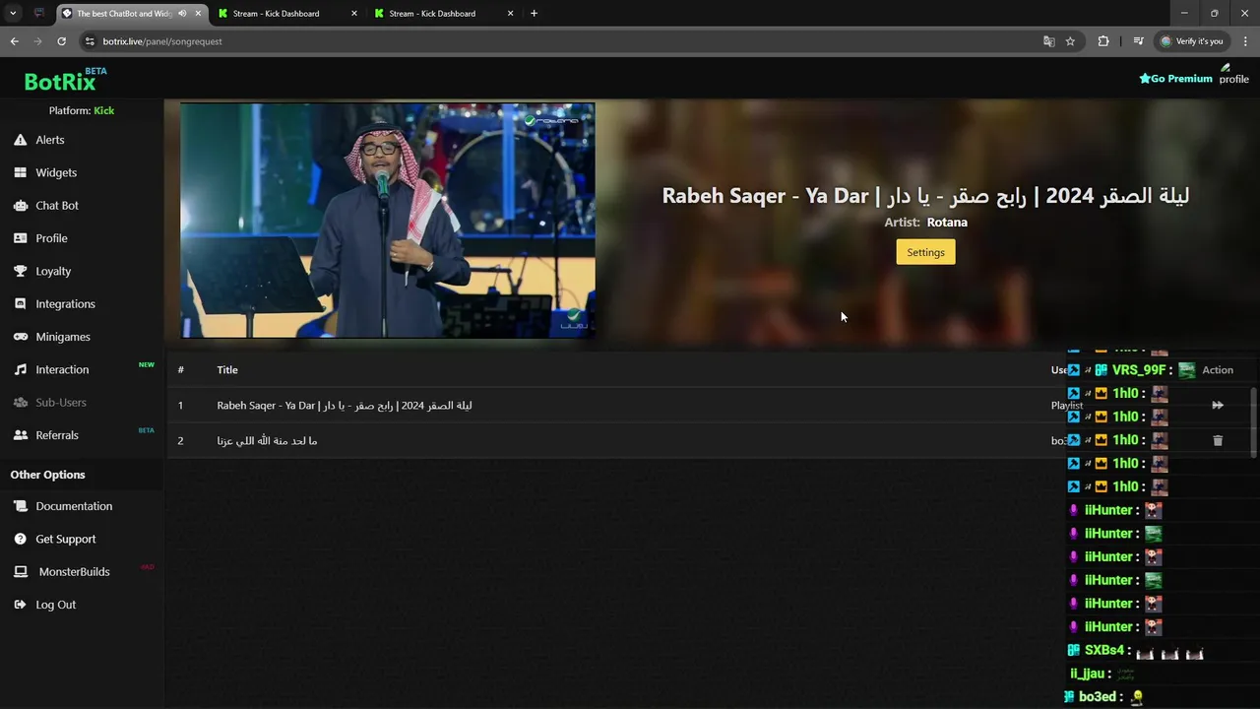Click the MonsterBuilds laptop icon

pyautogui.click(x=20, y=572)
